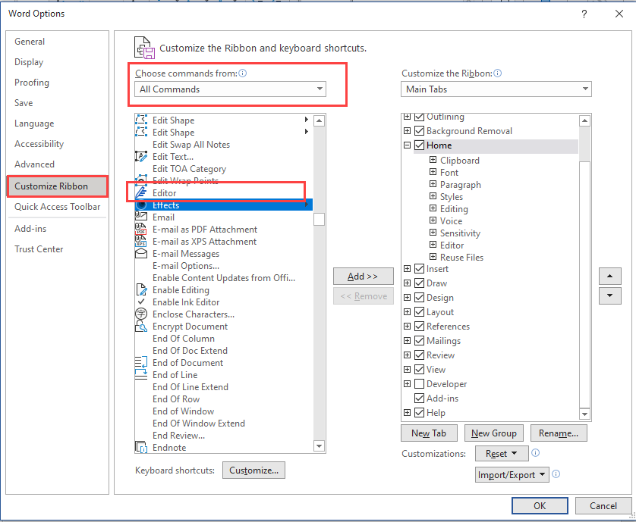Click the New Group button
636x522 pixels.
[x=493, y=433]
